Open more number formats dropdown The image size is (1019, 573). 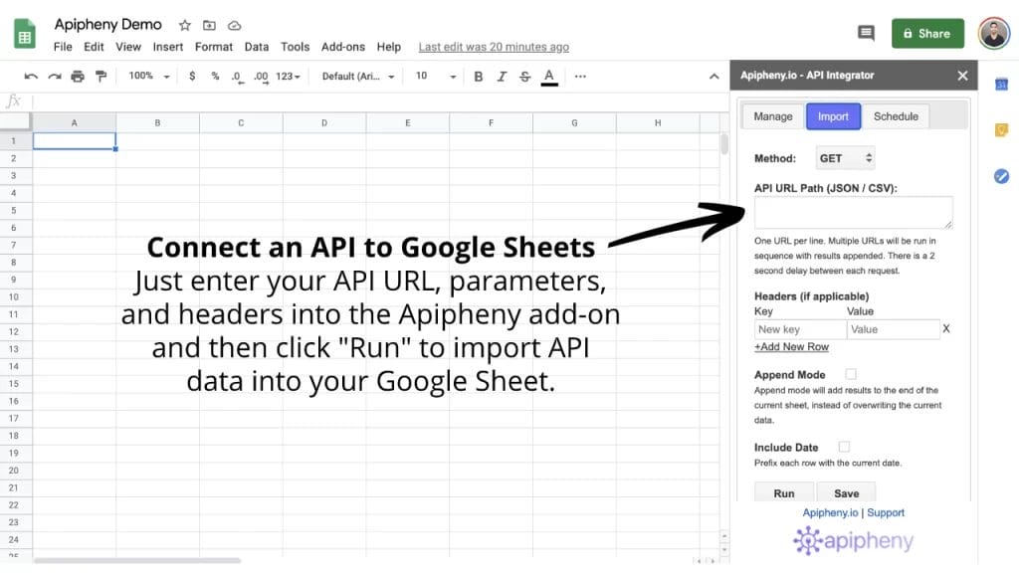pos(288,76)
